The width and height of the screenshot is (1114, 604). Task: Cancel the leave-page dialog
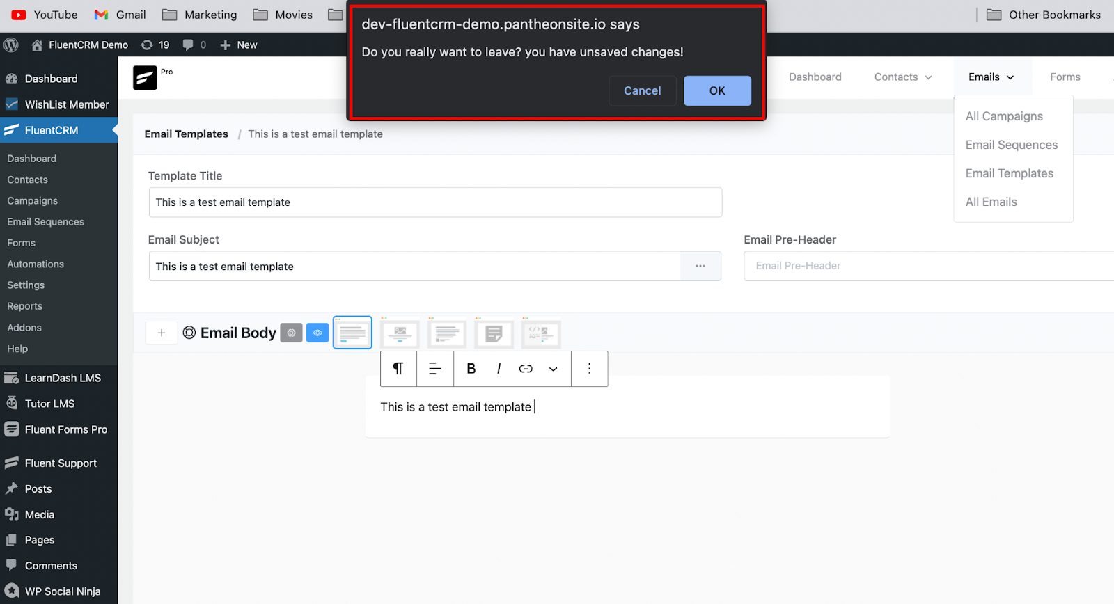click(x=642, y=90)
